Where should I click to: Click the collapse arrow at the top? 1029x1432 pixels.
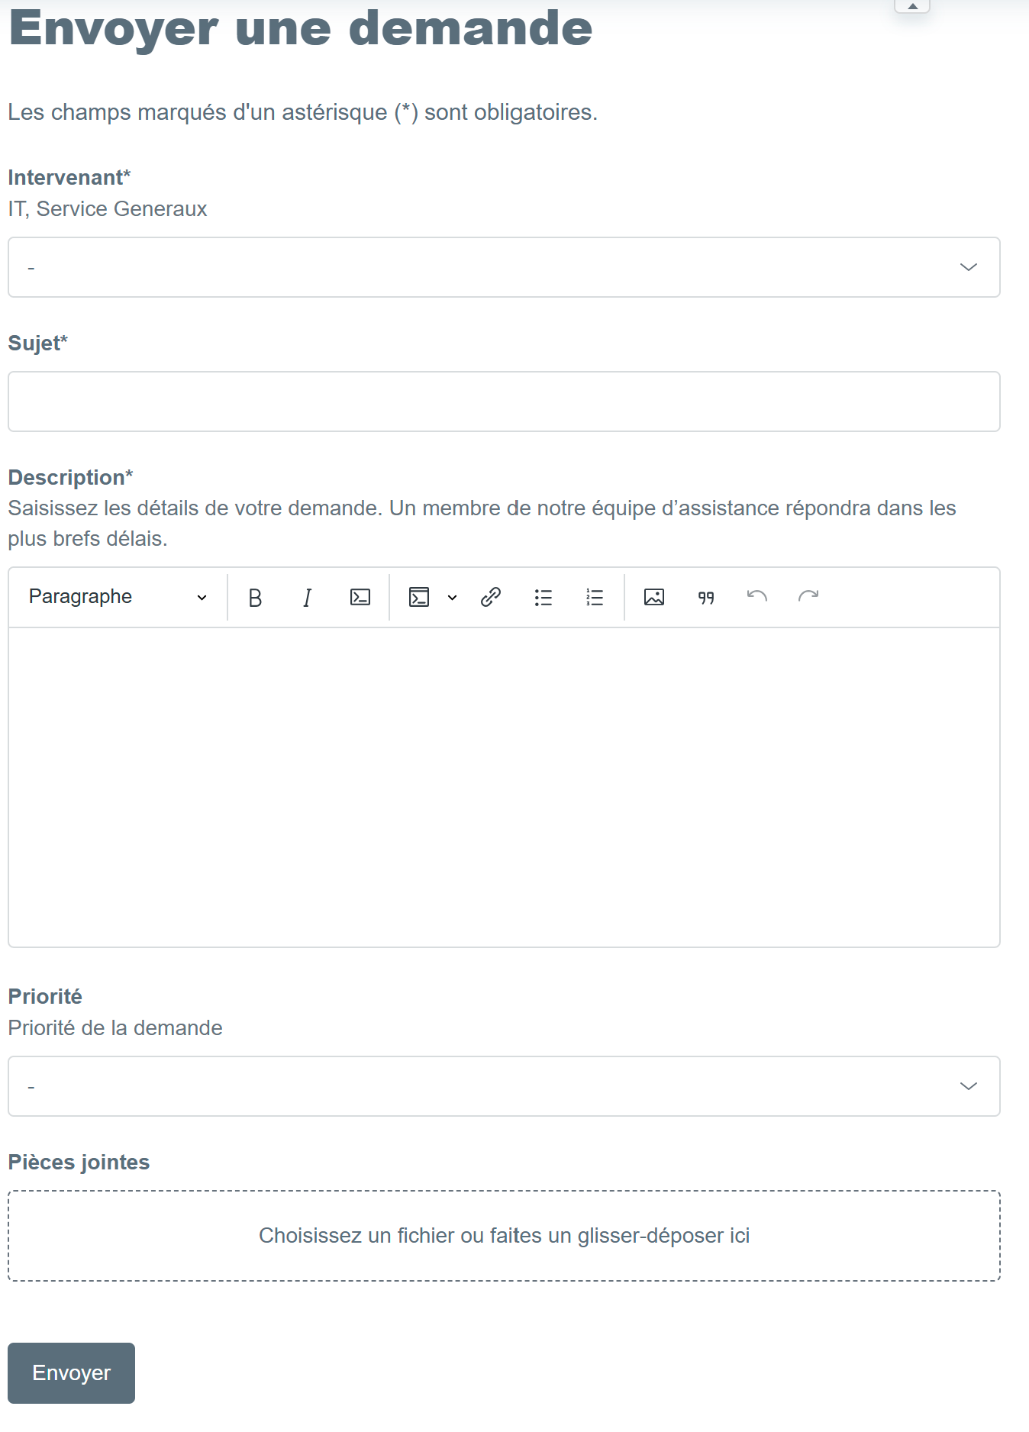point(912,6)
